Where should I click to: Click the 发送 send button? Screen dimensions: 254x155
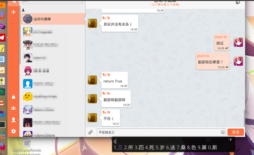coord(235,132)
